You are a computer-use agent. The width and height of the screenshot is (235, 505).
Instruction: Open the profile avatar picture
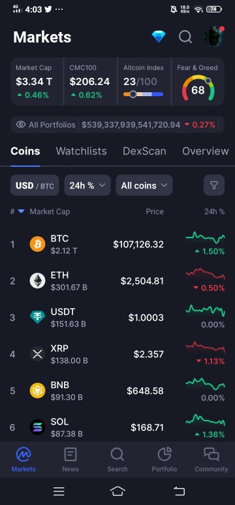(214, 37)
